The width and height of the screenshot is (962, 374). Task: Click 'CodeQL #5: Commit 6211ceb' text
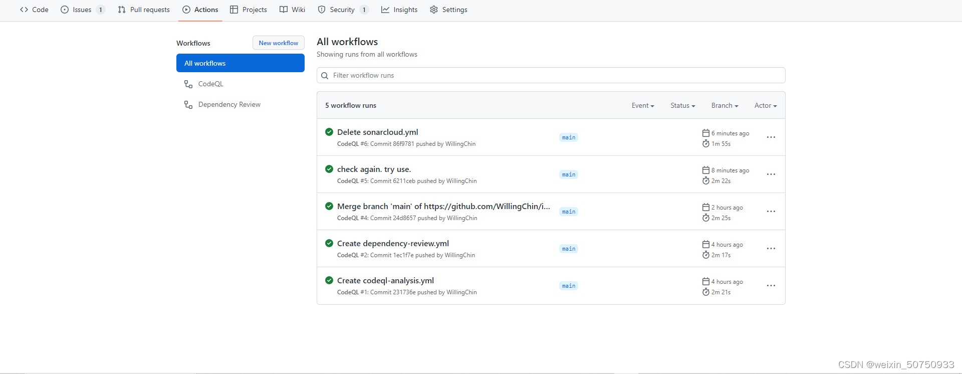(376, 181)
